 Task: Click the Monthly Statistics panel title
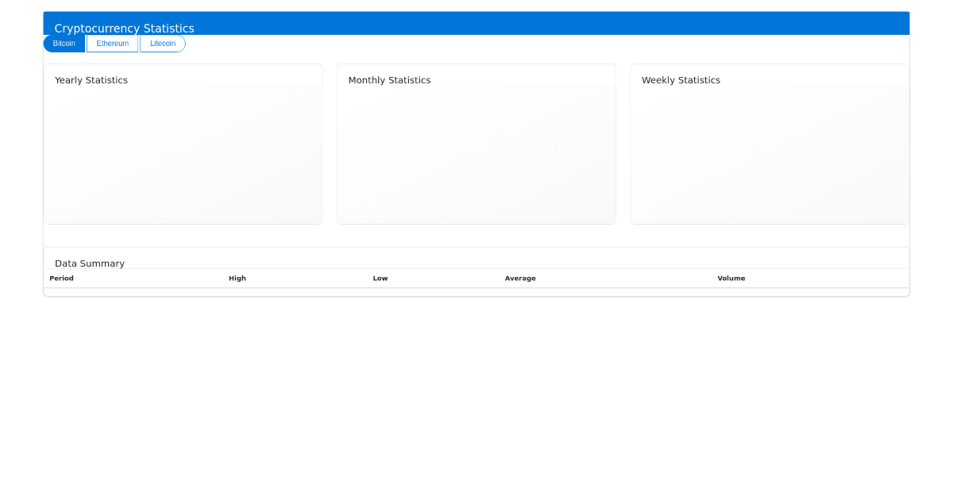[389, 79]
